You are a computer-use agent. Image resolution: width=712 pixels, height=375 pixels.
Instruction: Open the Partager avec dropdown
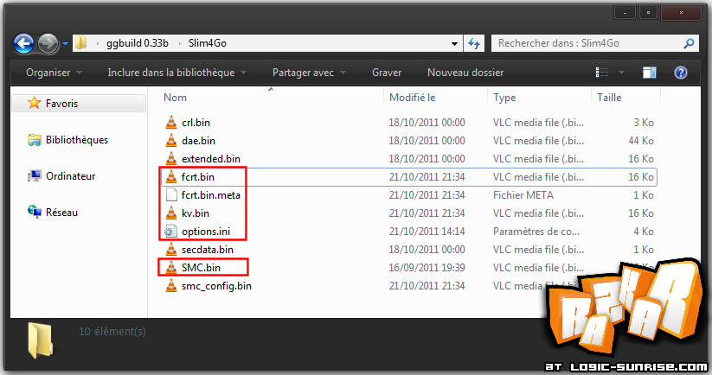[309, 73]
